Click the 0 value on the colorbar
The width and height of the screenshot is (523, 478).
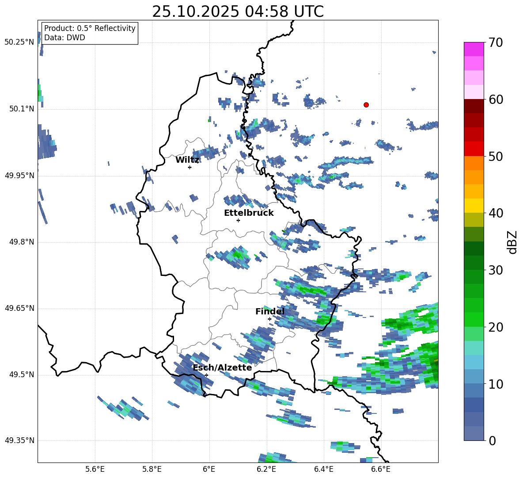click(x=492, y=440)
